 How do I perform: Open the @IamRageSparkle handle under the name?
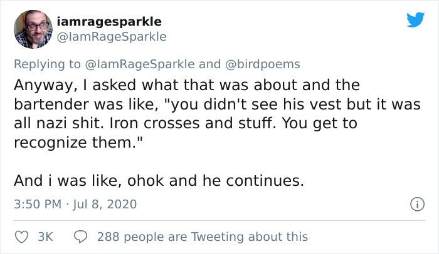click(111, 37)
